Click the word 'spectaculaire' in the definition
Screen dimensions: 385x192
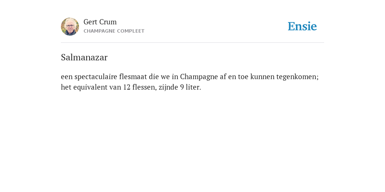(x=96, y=77)
